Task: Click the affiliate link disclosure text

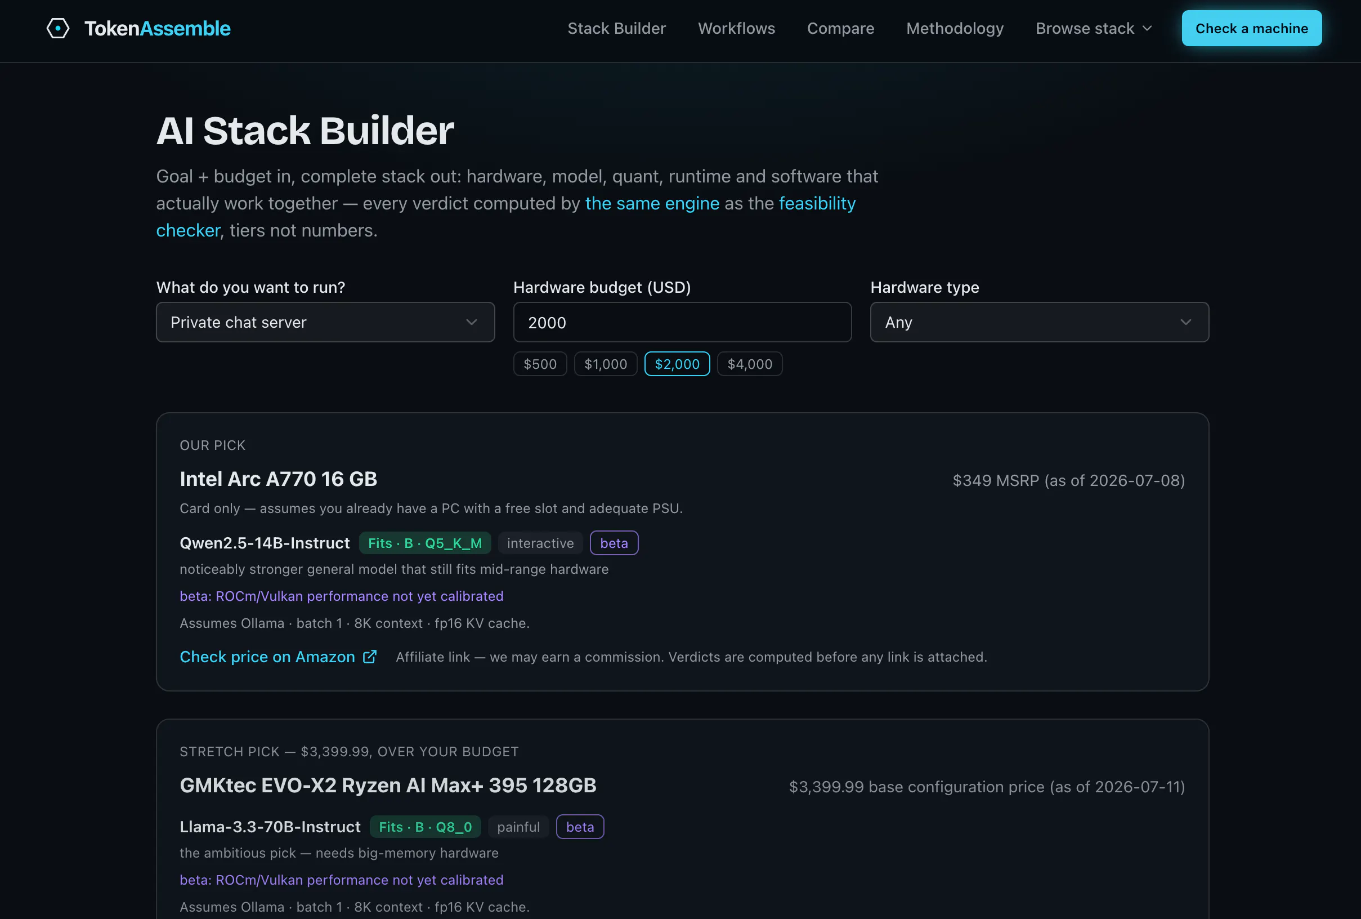Action: point(691,657)
